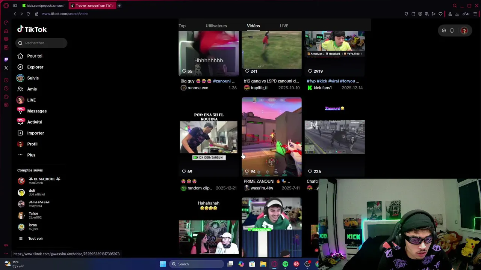Open Spotify from the taskbar
Screen dimensions: 481x270
[x=285, y=264]
